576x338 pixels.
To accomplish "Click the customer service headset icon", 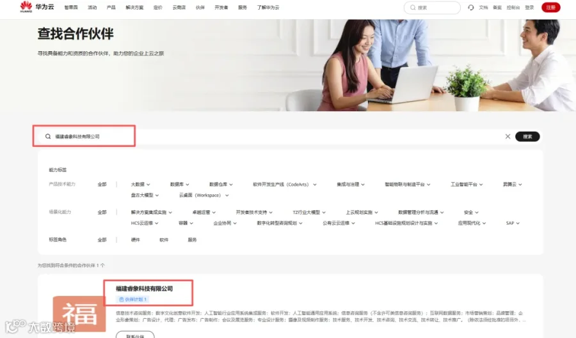I will pos(470,7).
